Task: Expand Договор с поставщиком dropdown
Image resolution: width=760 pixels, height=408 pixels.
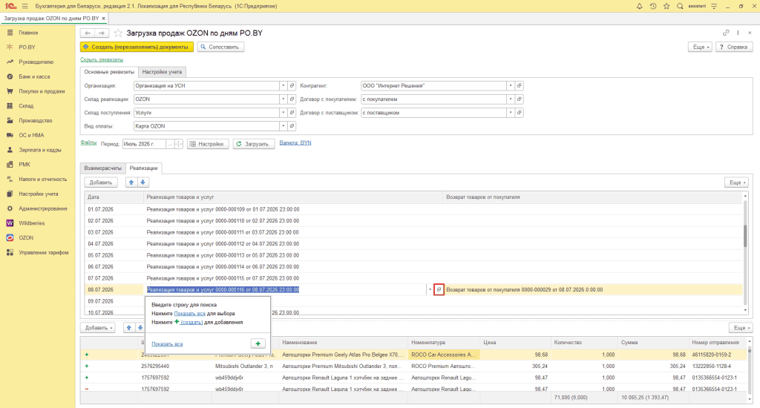Action: point(511,113)
